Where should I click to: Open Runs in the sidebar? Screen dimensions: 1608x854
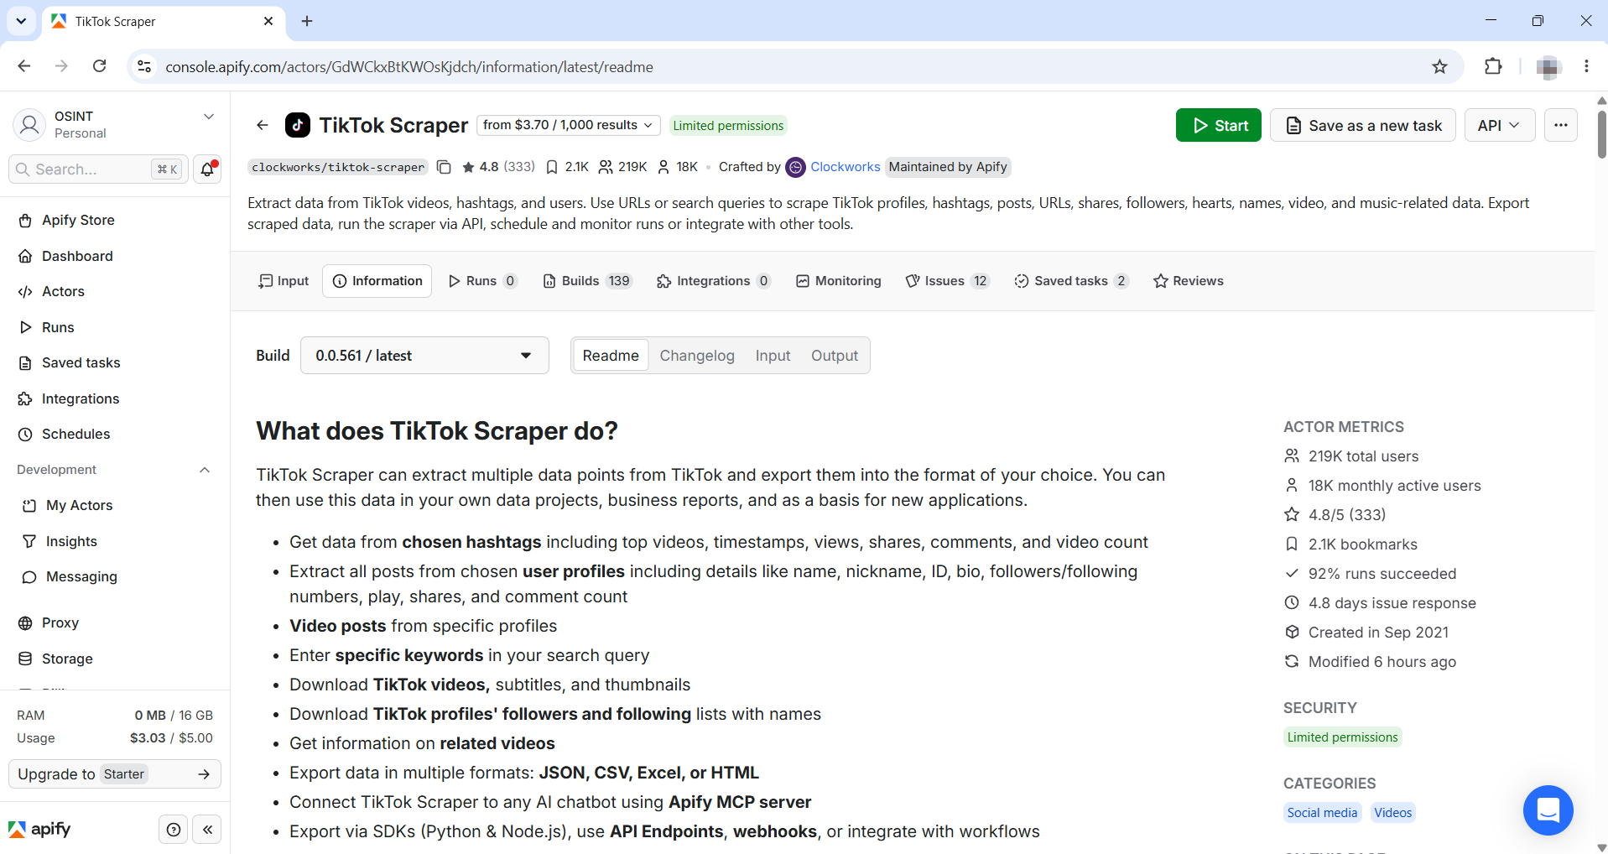[115, 328]
